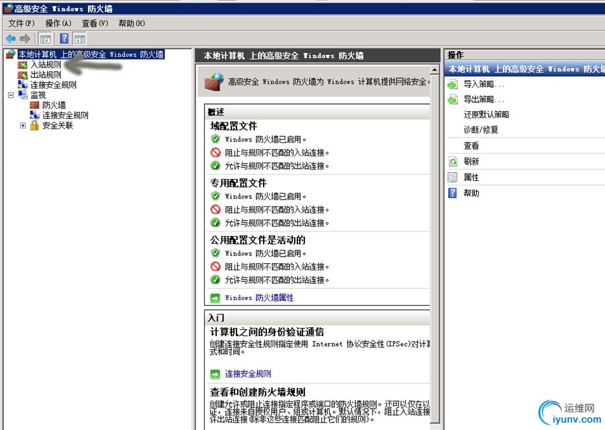Click 导出策略... in actions pane
This screenshot has height=430, width=605.
(484, 100)
